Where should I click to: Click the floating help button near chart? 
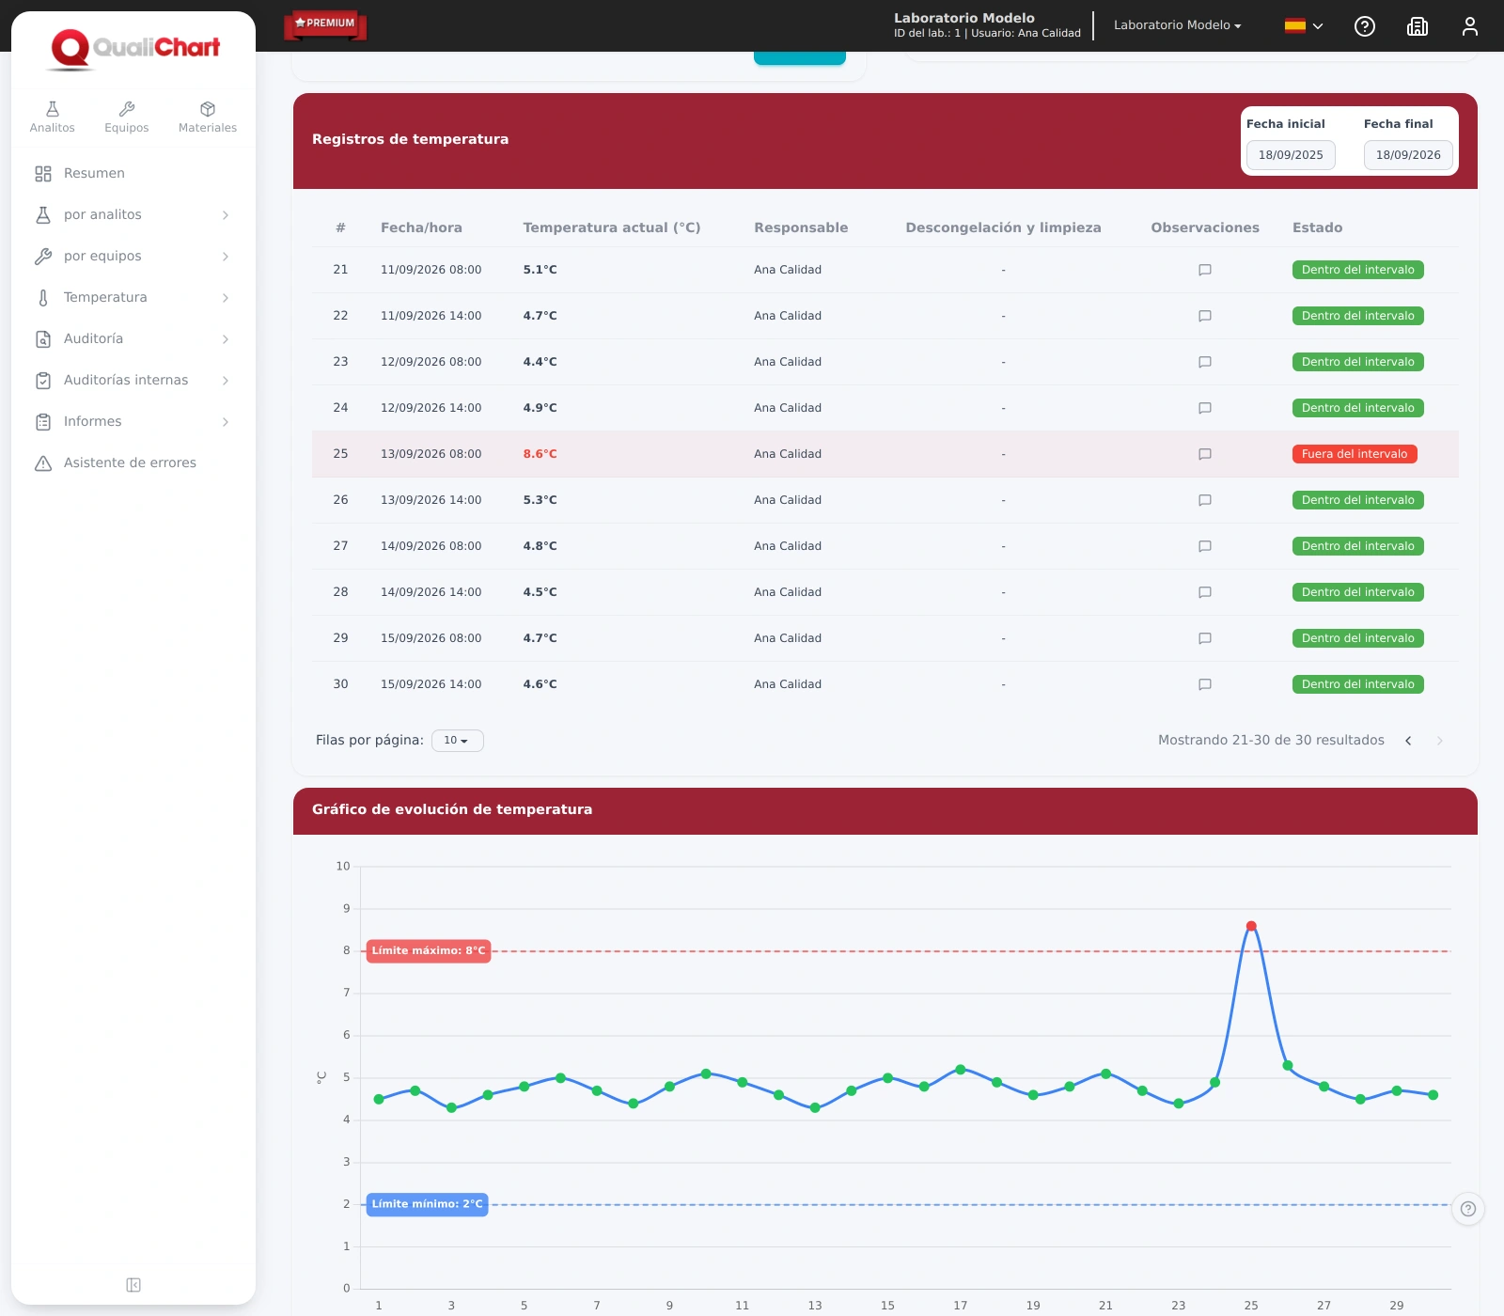tap(1468, 1209)
